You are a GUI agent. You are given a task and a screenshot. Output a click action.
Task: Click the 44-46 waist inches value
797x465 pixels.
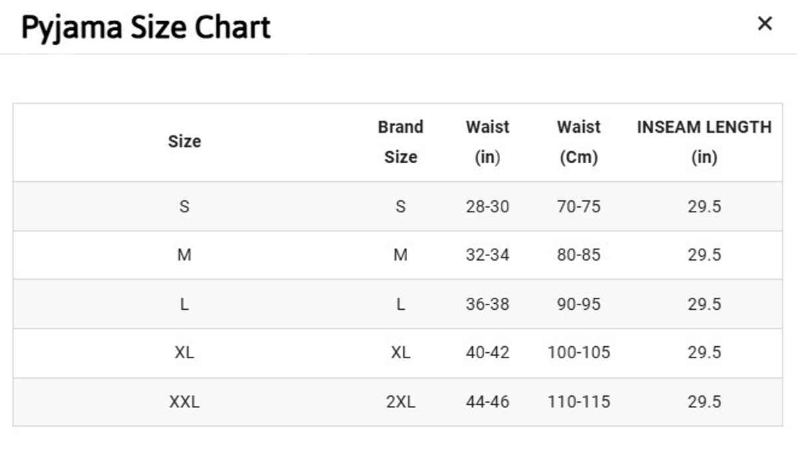(x=487, y=401)
